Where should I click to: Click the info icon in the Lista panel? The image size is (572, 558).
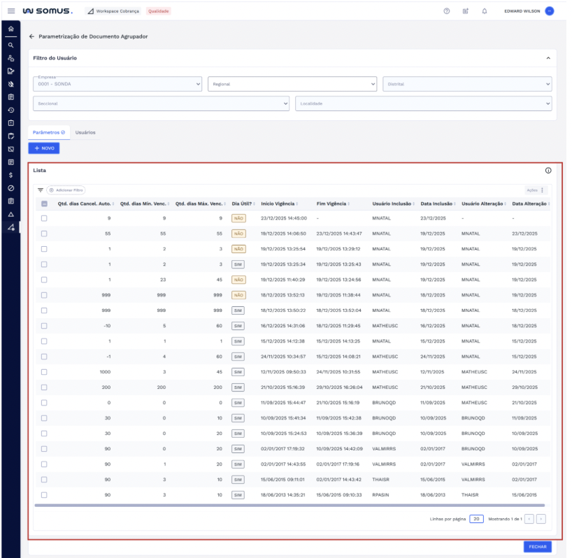point(548,171)
